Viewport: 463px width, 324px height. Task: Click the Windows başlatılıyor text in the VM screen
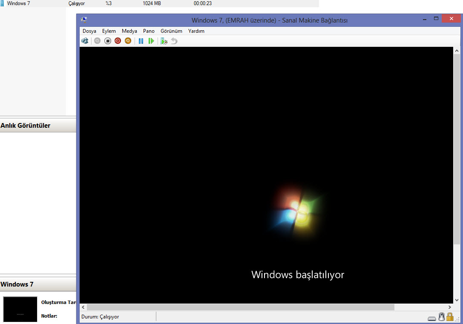(298, 275)
